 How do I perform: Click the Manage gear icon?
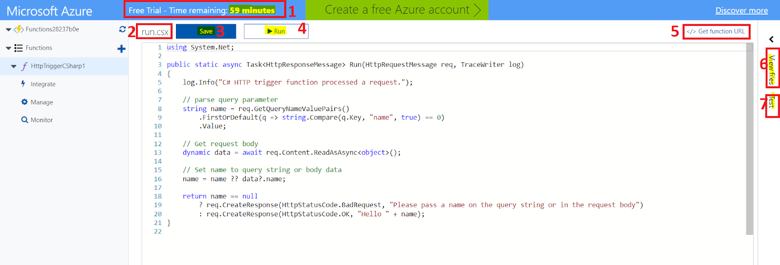[24, 102]
